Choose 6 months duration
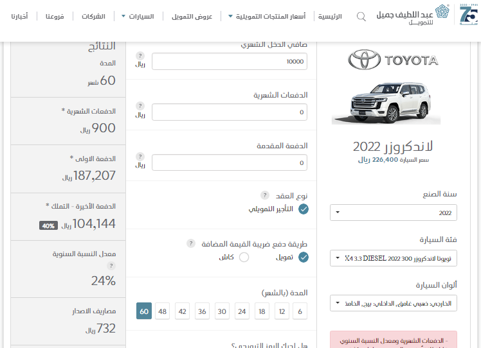 300,311
